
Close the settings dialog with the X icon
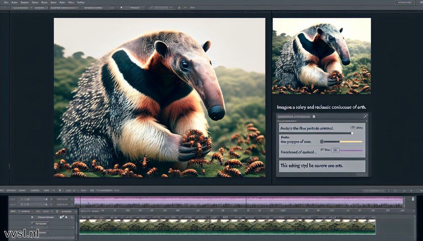[x=365, y=116]
